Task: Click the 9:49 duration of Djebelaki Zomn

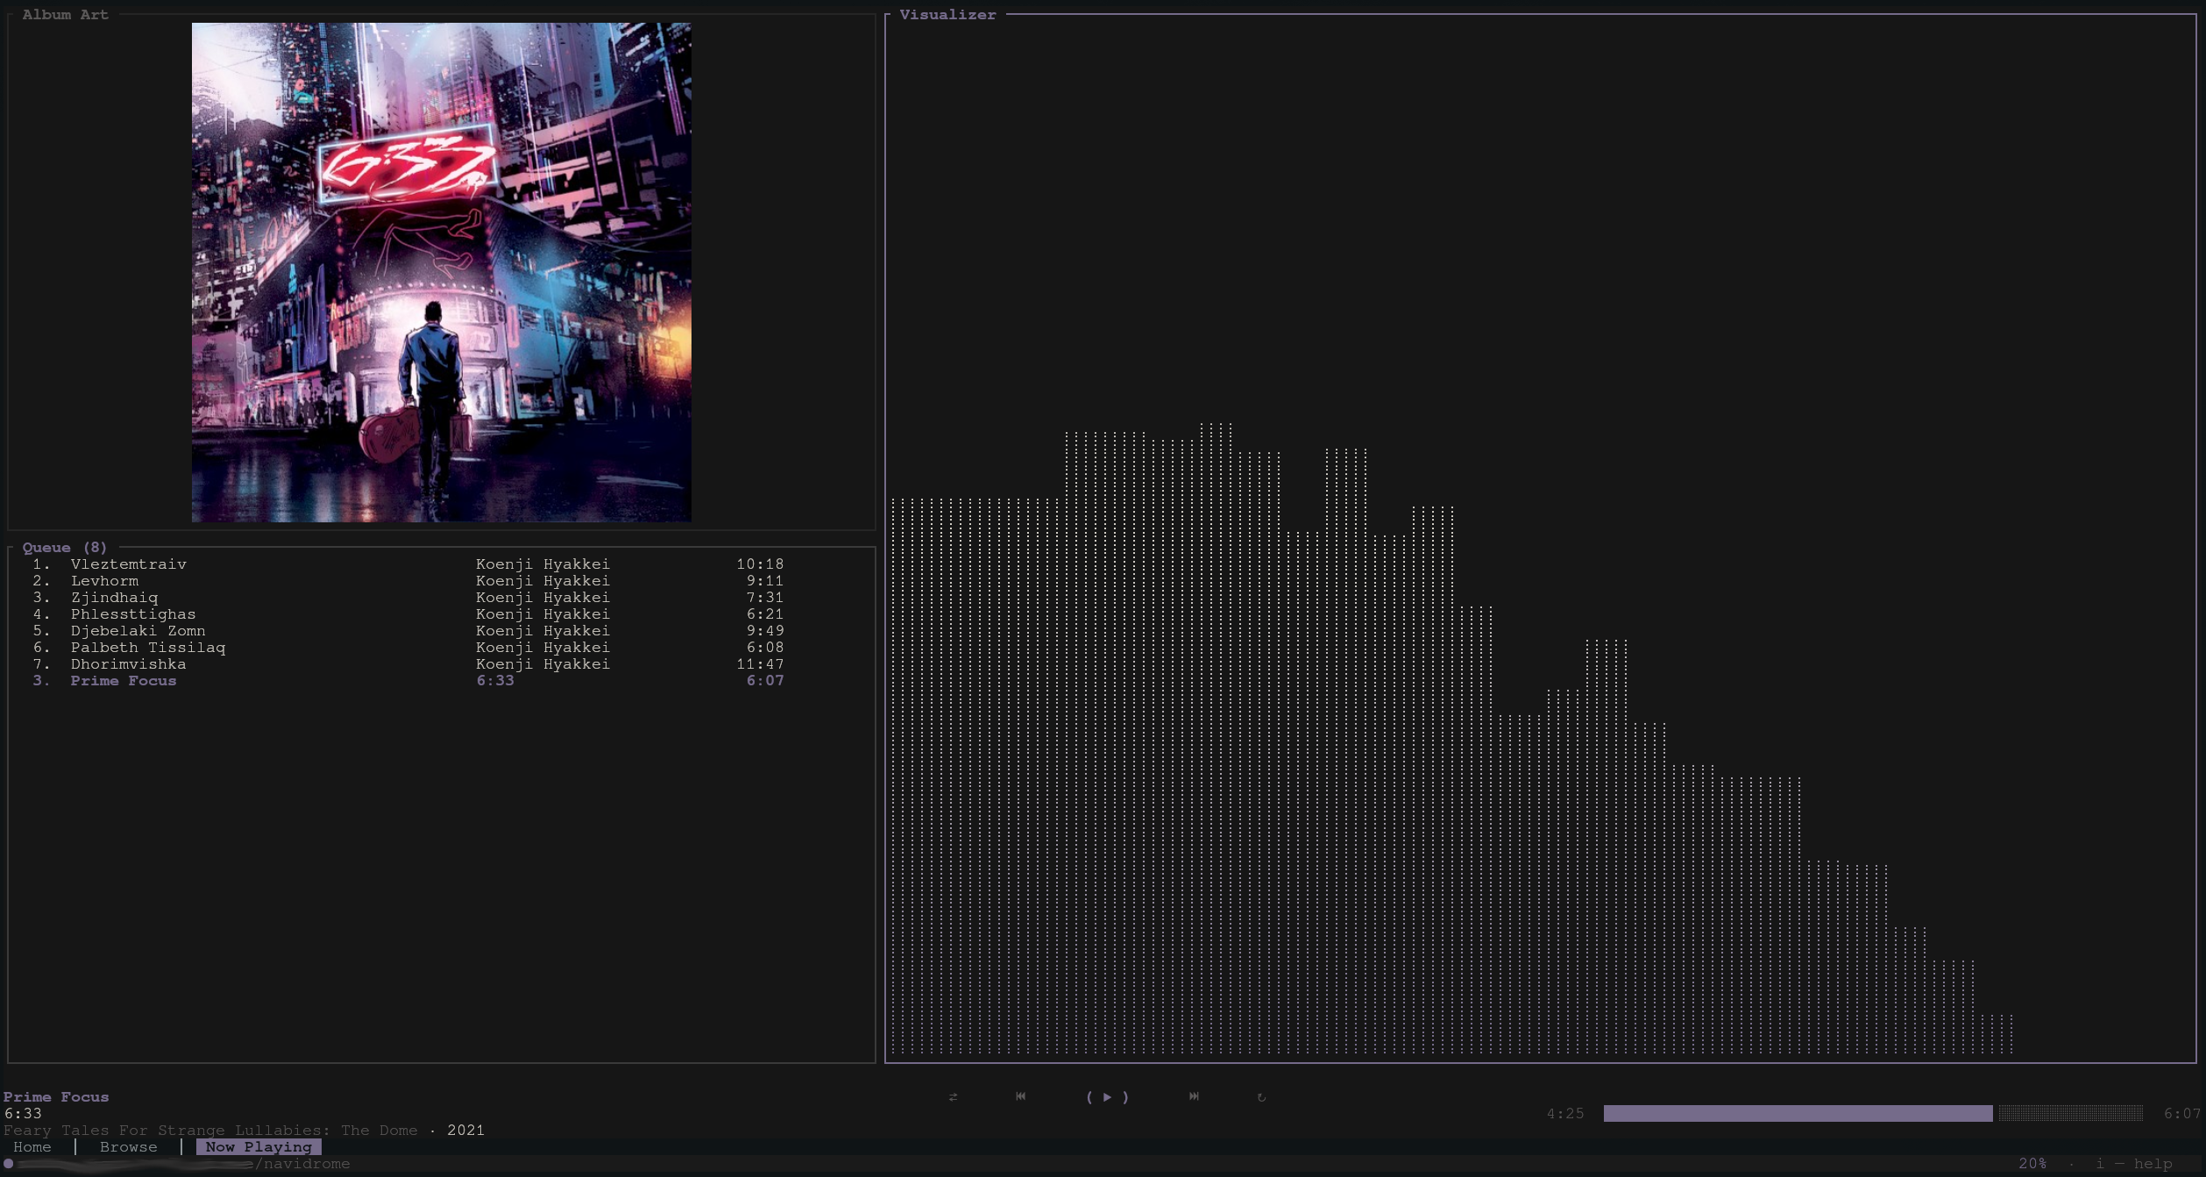Action: click(x=765, y=630)
